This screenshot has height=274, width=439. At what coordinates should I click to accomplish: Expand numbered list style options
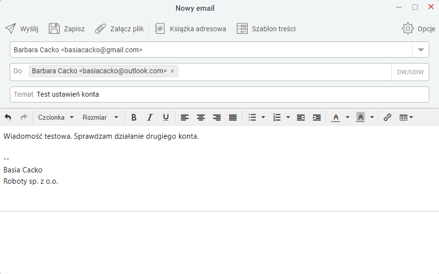288,117
